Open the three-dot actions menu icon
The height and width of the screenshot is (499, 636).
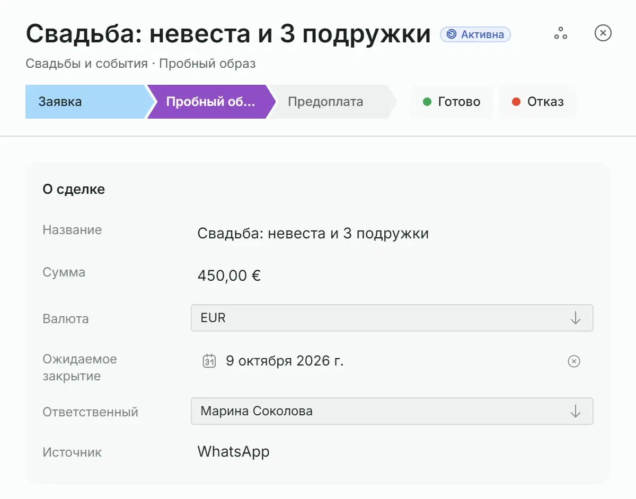[x=561, y=33]
